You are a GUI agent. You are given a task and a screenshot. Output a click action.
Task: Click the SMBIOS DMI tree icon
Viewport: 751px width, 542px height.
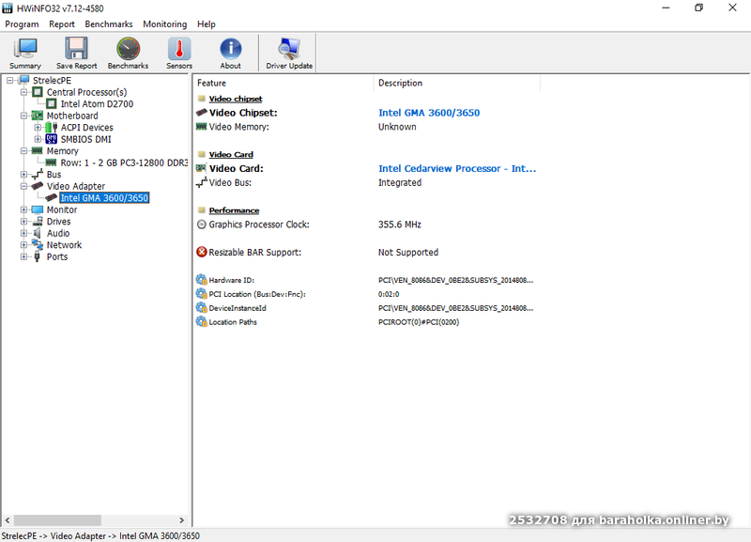pos(52,139)
